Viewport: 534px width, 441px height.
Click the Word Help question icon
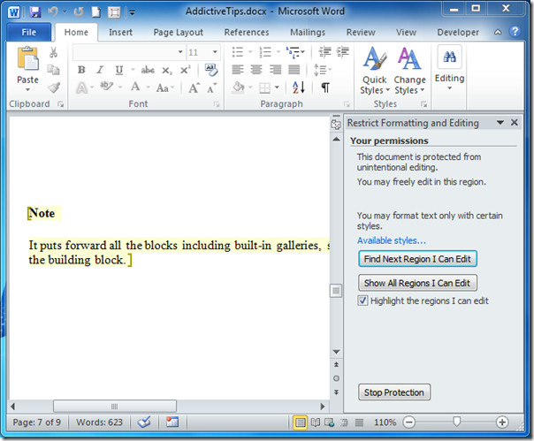point(515,32)
